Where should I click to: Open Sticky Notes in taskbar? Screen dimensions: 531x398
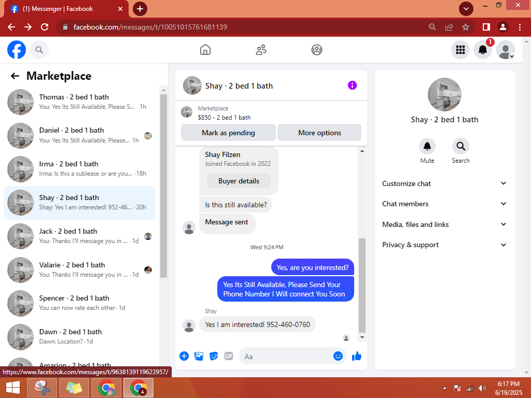pos(74,388)
